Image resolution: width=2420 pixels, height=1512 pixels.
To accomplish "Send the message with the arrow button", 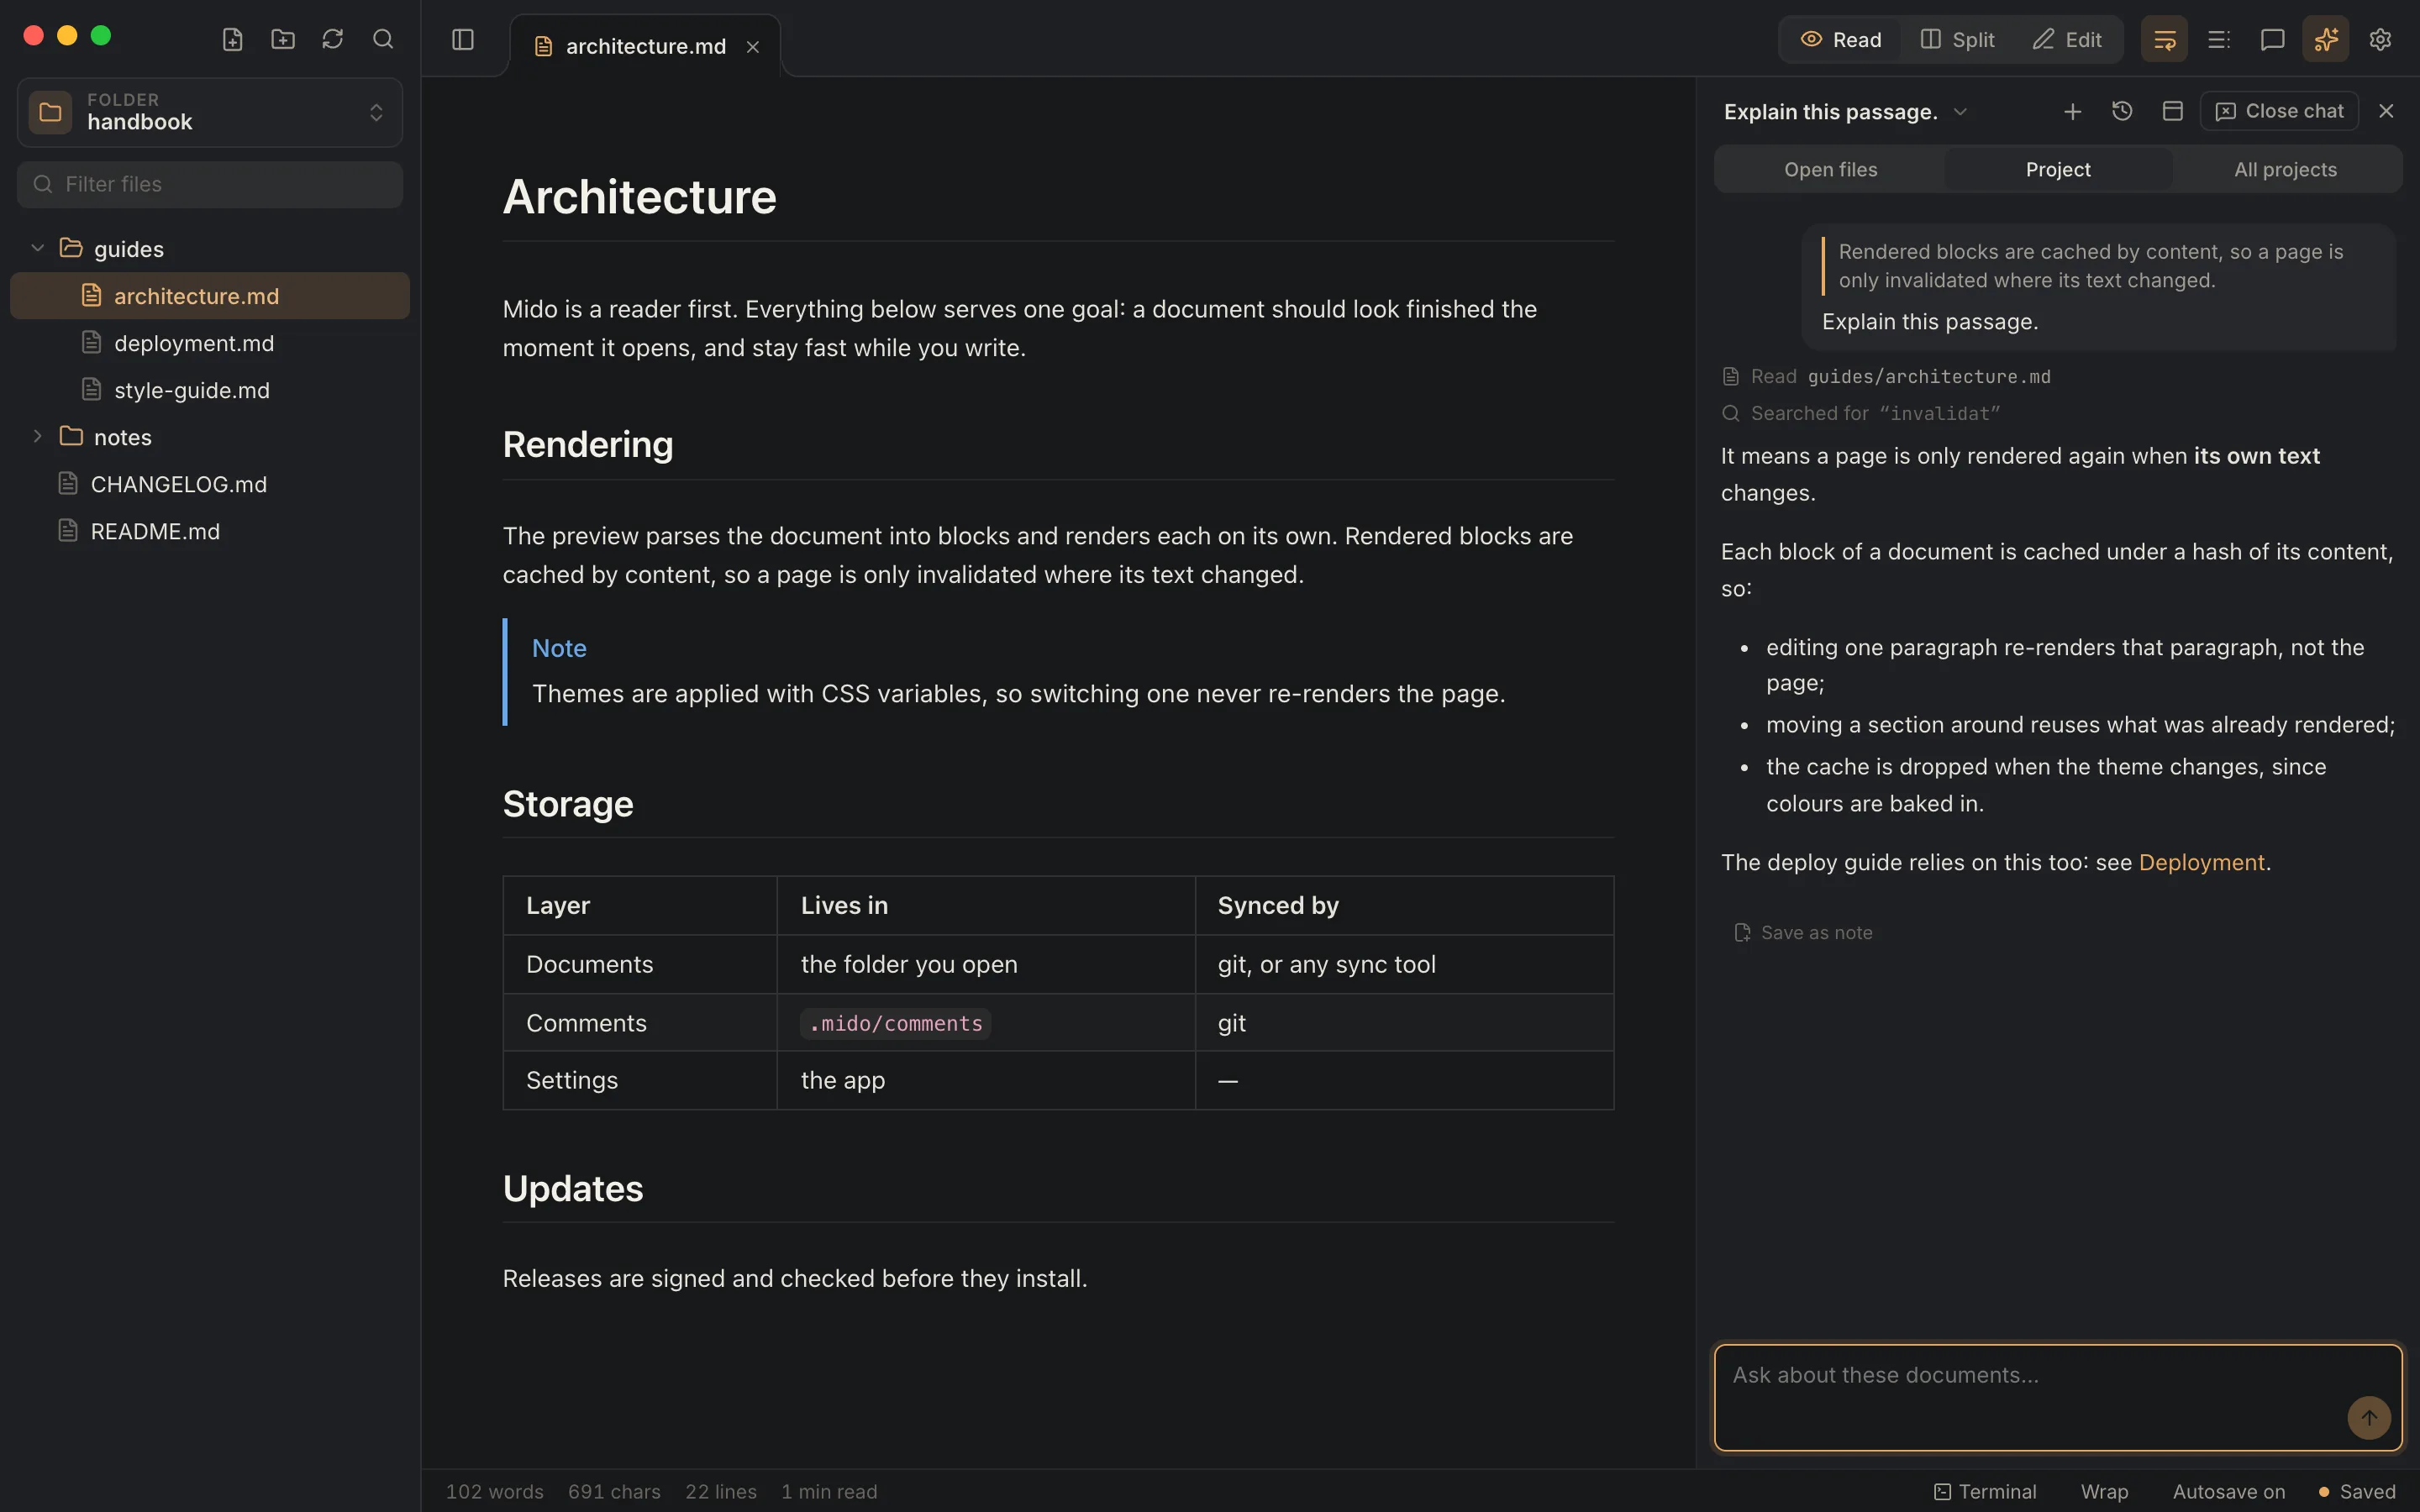I will pyautogui.click(x=2368, y=1417).
